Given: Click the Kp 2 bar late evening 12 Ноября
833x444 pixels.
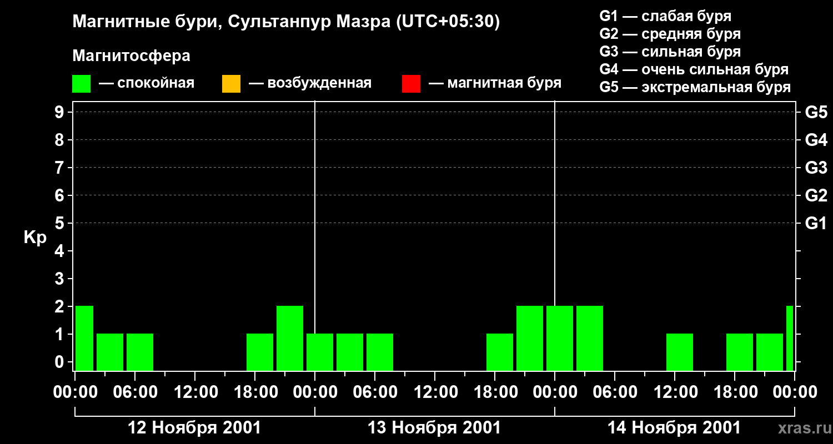Looking at the screenshot, I should 290,338.
